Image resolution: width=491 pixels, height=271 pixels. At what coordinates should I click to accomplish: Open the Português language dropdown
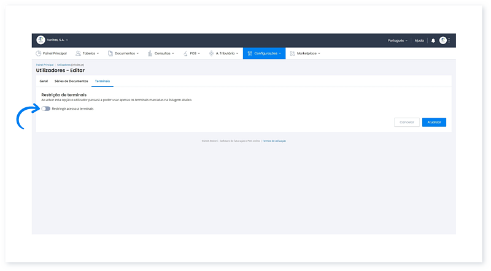pyautogui.click(x=398, y=40)
